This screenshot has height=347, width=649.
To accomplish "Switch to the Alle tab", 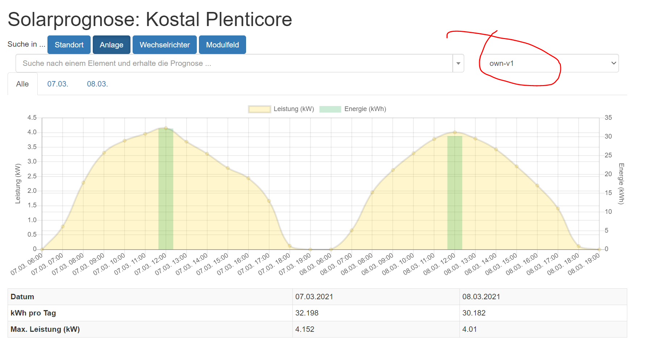I will 22,84.
